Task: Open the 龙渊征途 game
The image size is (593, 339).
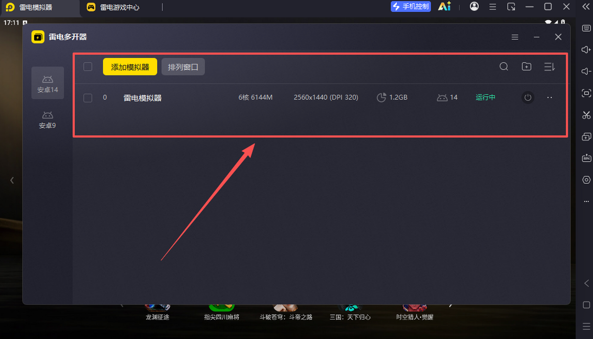Action: point(158,312)
